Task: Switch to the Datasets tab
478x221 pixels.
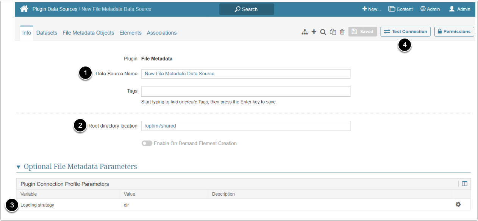Action: tap(47, 33)
